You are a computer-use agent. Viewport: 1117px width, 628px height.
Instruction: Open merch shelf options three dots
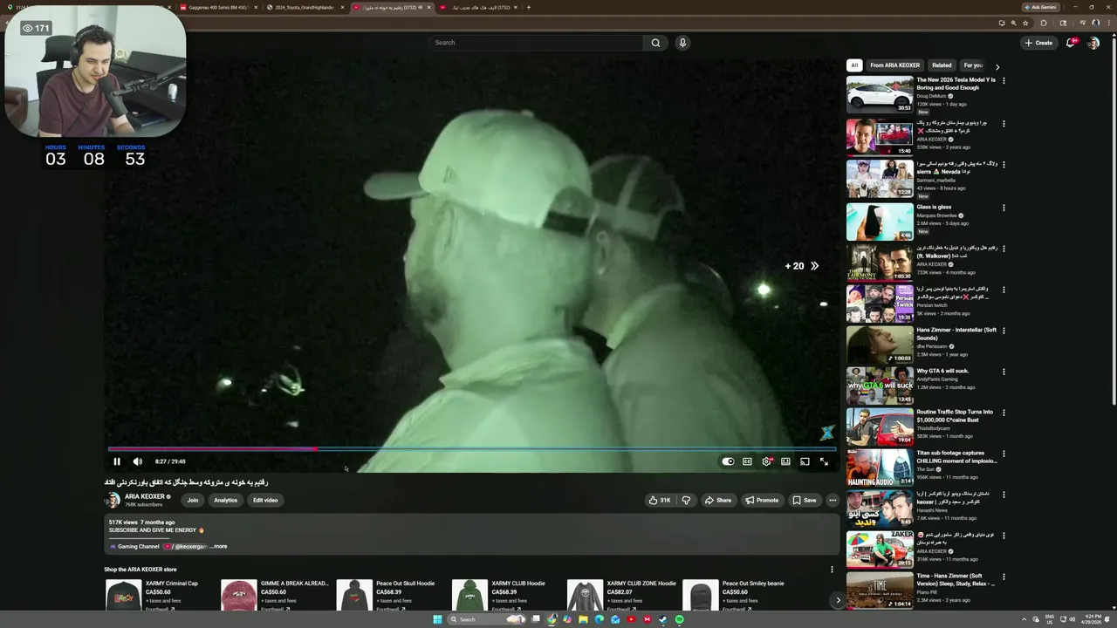832,570
